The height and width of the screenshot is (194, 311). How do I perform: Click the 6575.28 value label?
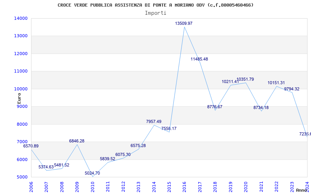[x=138, y=146]
